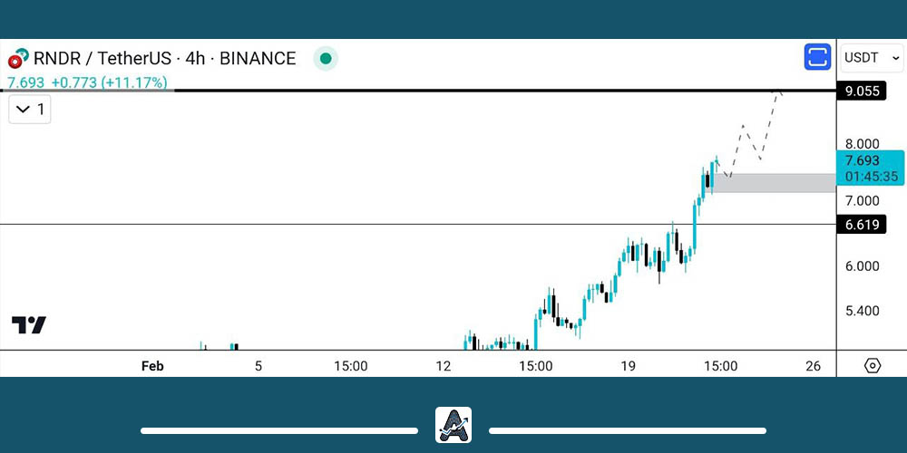This screenshot has width=907, height=453.
Task: Open symbol search via RNDR / TetherUS
Action: [x=102, y=59]
